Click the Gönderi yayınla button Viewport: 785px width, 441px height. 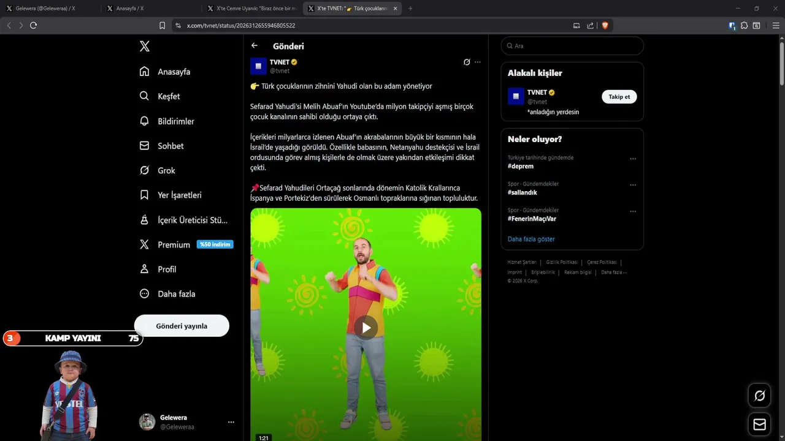(182, 326)
